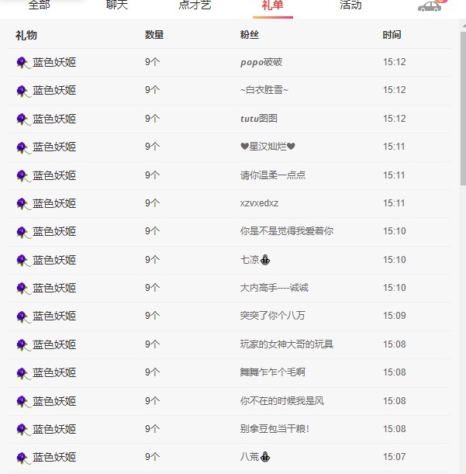Click the rose icon in the 七凉 row
Screen dimensions: 466x474
[22, 260]
